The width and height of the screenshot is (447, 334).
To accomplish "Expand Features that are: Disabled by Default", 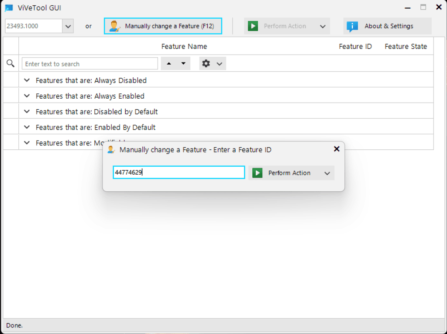I will click(27, 111).
